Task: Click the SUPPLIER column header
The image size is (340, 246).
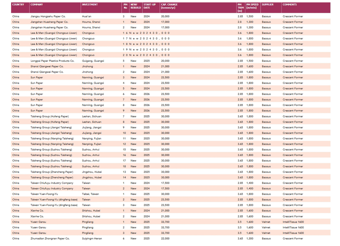Action: 268,5
